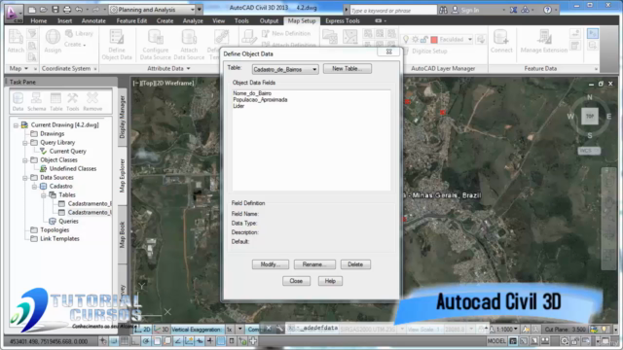Viewport: 623px width, 350px height.
Task: Click the Faculdad layer red color swatch
Action: click(434, 39)
